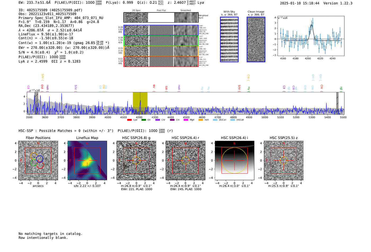Click the EWr: 221, PLAE: 1000 caption
Screen dimensions: 371x252
click(136, 189)
